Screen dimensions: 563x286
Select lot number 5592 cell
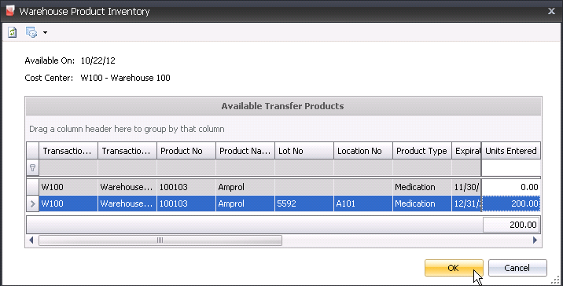304,203
